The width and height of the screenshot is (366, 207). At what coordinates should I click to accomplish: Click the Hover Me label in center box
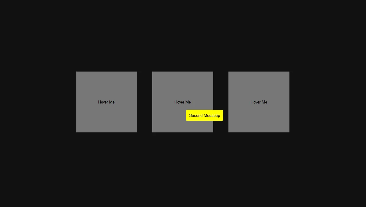point(182,102)
